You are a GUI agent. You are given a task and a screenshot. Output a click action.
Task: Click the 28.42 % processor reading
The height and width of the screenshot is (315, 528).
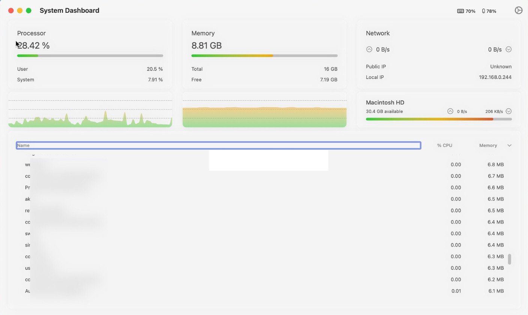(33, 45)
